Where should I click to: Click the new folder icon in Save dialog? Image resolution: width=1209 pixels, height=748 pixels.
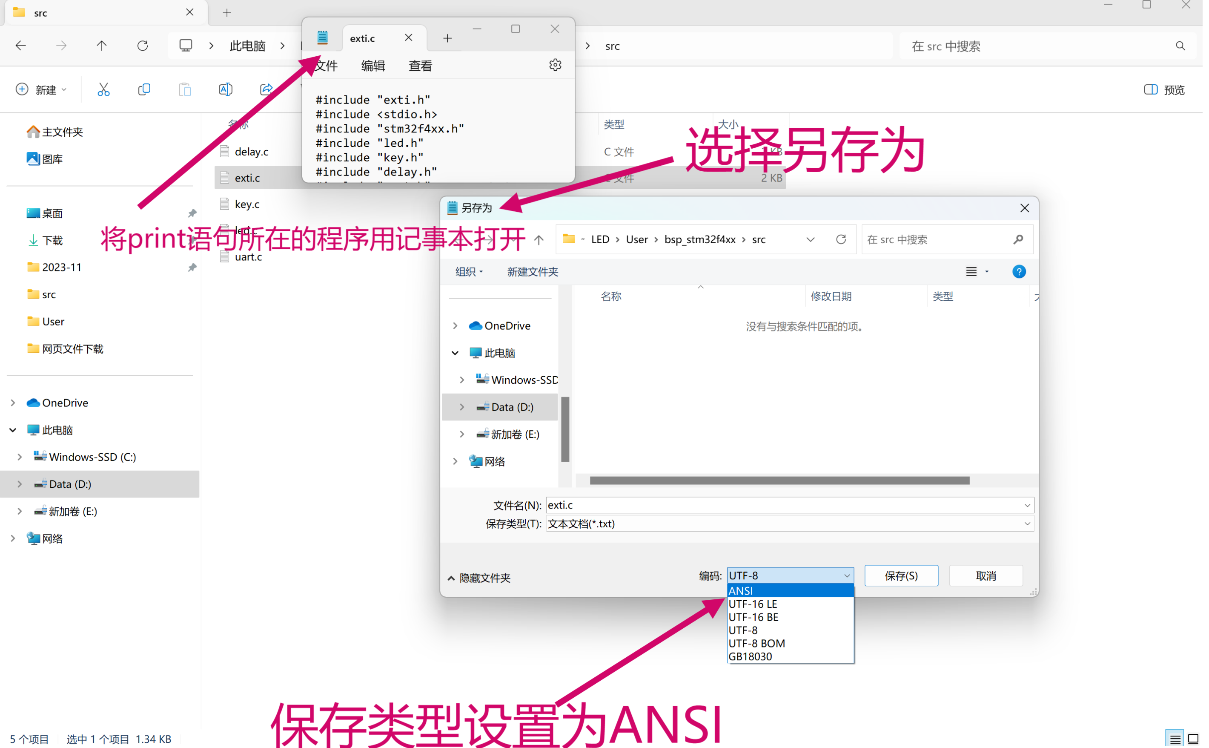[533, 271]
